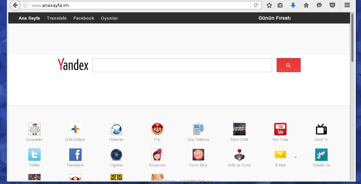This screenshot has height=184, width=361.
Task: Select the Translate menu item
Action: 56,18
